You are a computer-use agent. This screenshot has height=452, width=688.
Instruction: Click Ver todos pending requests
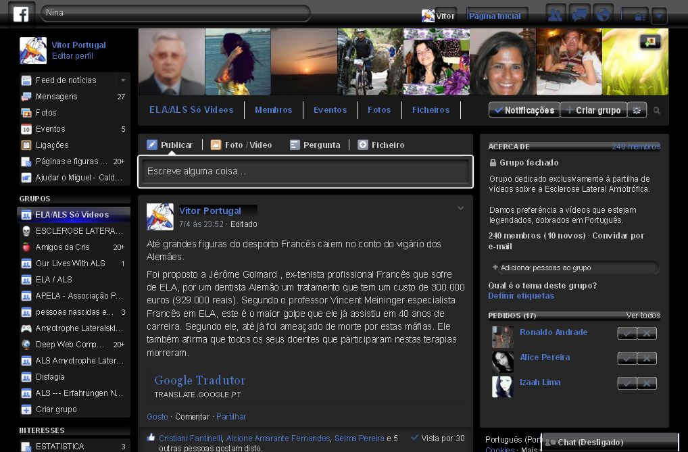(x=643, y=316)
